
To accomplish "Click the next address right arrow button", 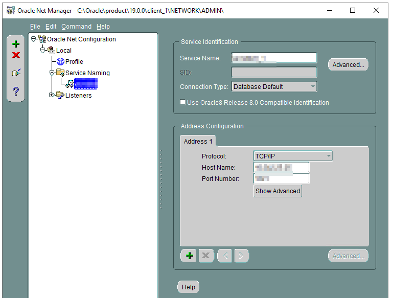I will (241, 256).
